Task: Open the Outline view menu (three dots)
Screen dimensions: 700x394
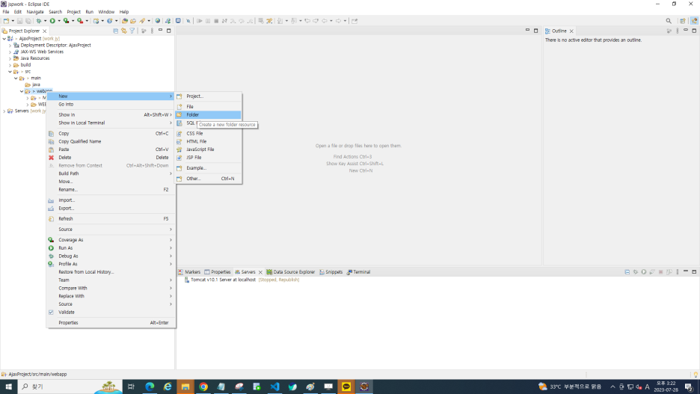Action: tap(678, 31)
